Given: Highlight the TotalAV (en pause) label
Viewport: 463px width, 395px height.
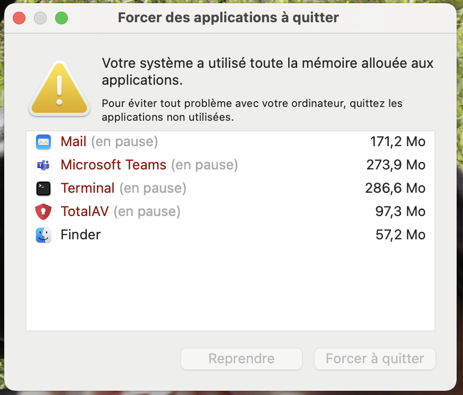Looking at the screenshot, I should click(x=121, y=212).
